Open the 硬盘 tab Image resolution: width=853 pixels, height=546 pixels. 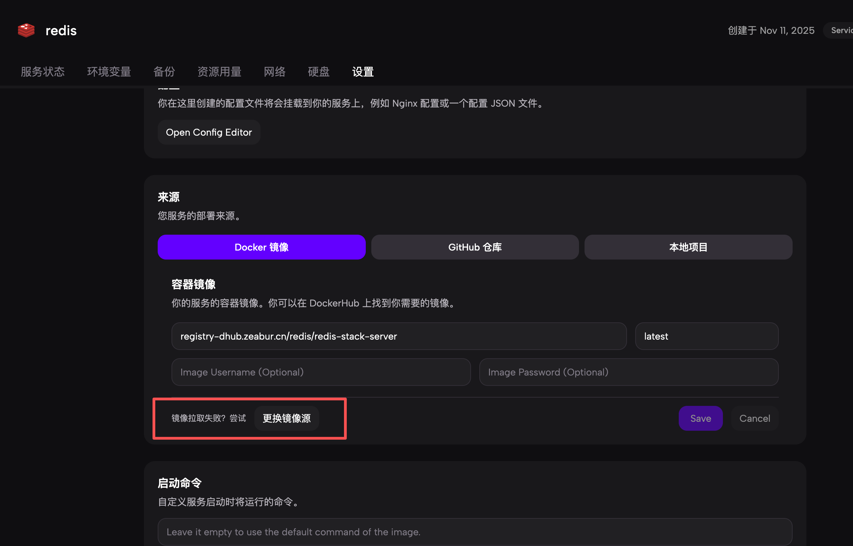pos(318,72)
